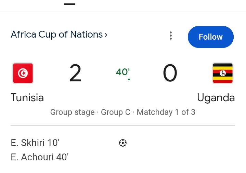View goal scorer E. Skhiri 10'
This screenshot has width=246, height=173.
point(33,143)
